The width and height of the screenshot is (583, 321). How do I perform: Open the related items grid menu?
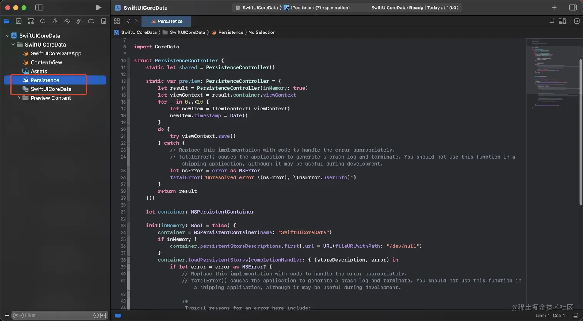tap(117, 21)
